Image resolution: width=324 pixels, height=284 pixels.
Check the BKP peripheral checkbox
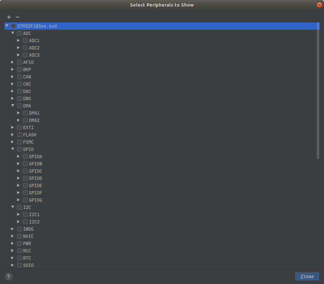pyautogui.click(x=19, y=70)
